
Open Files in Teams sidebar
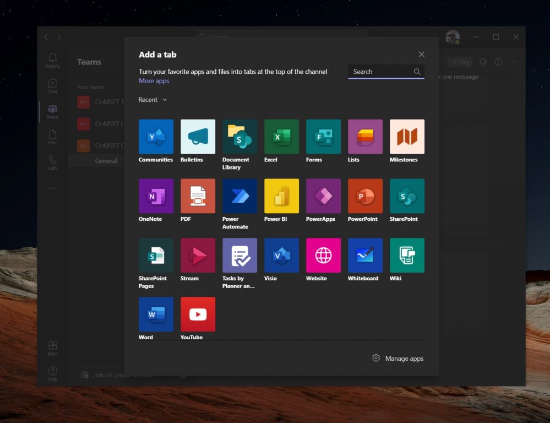pos(53,137)
